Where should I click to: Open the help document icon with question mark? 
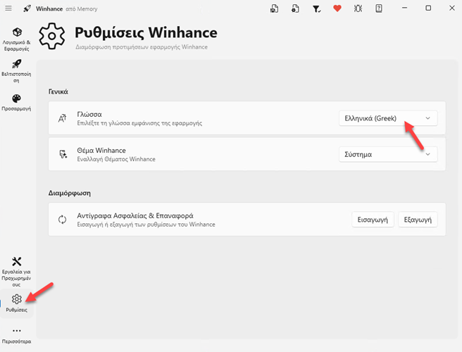[379, 8]
